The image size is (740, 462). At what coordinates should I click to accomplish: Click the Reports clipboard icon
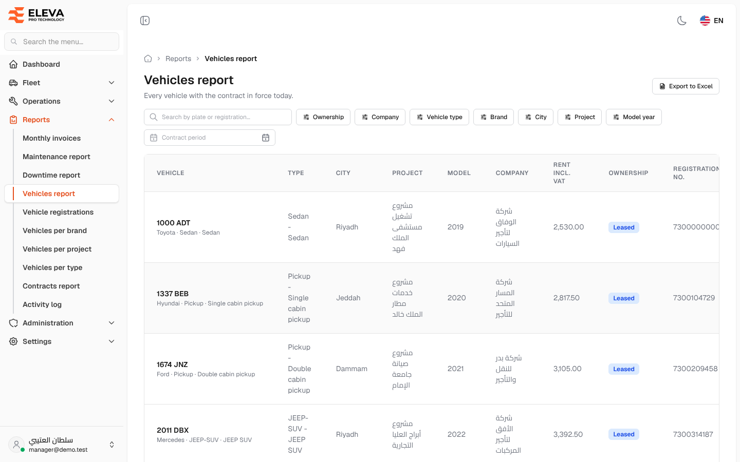coord(13,120)
